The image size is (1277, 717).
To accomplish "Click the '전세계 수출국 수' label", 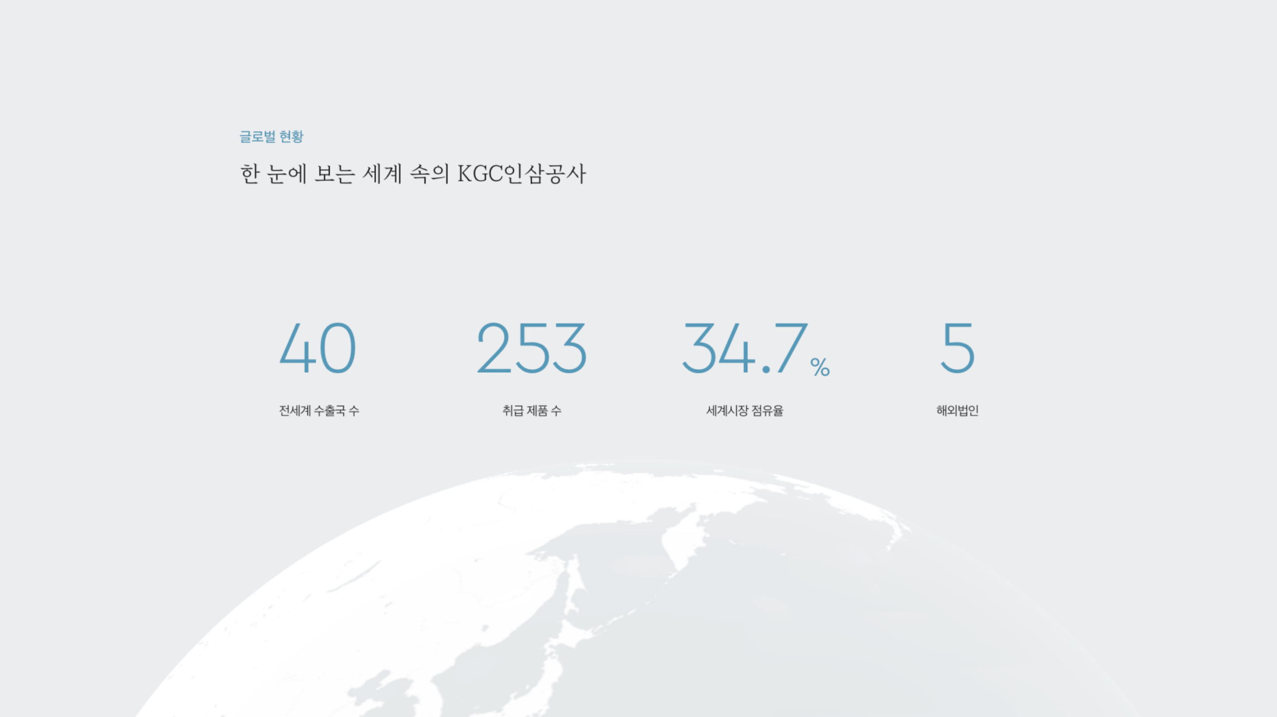I will tap(319, 410).
